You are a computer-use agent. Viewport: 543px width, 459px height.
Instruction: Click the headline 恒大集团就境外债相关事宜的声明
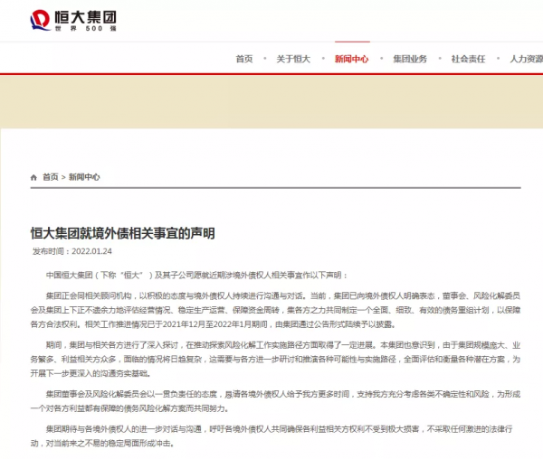[x=122, y=233]
